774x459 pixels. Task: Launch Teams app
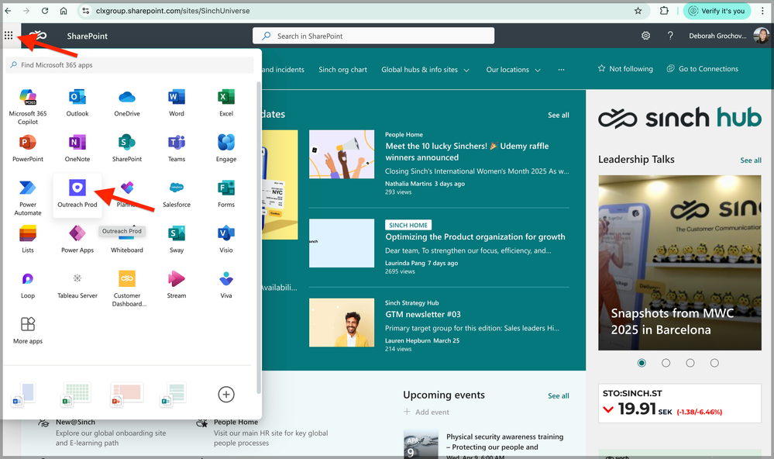(x=176, y=148)
